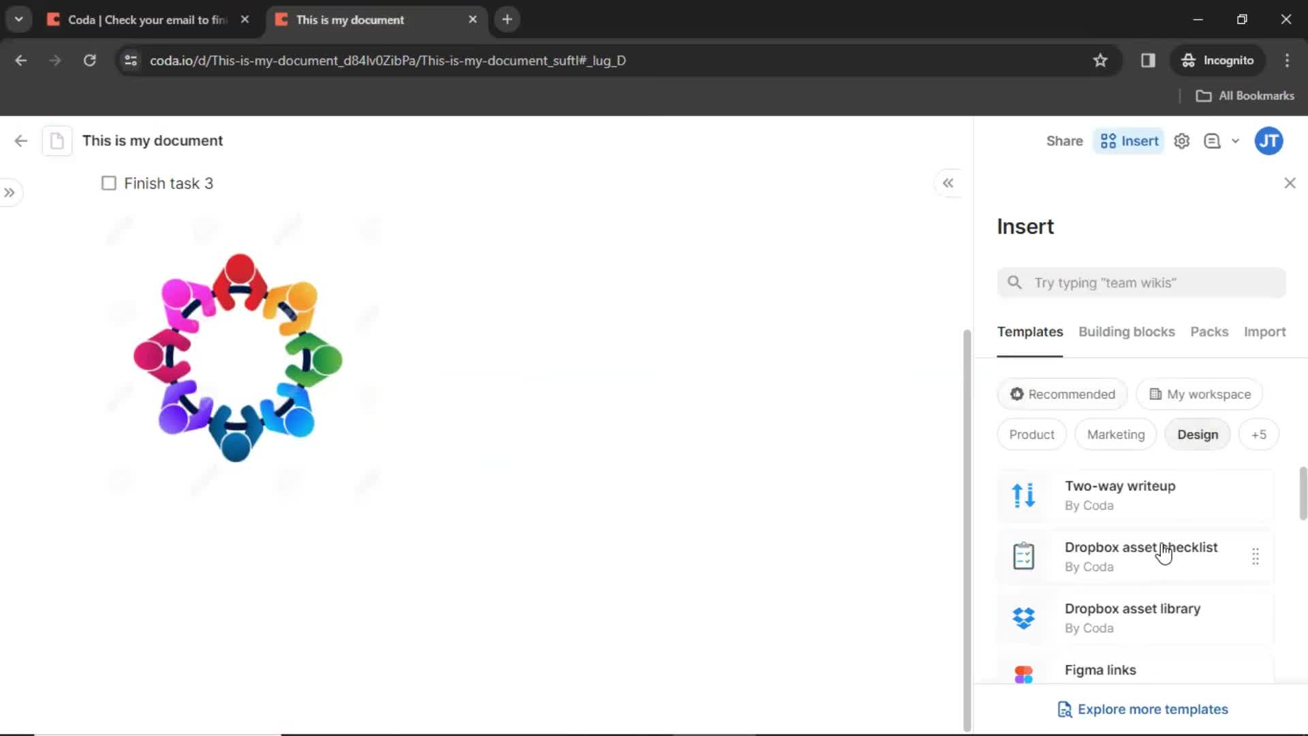Click the Figma links template thumbnail
Screen dimensions: 1308x736
(x=1023, y=669)
